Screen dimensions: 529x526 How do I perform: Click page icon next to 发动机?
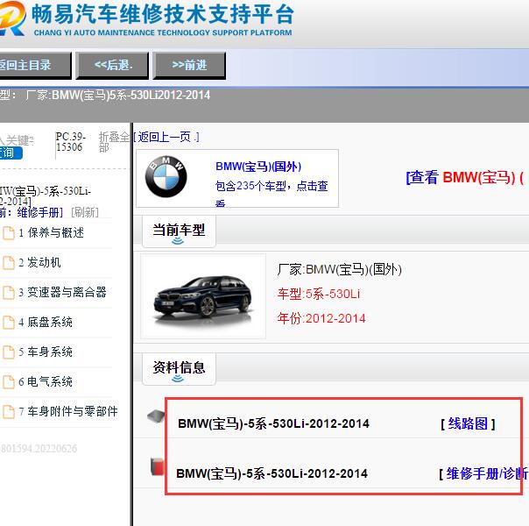point(9,263)
